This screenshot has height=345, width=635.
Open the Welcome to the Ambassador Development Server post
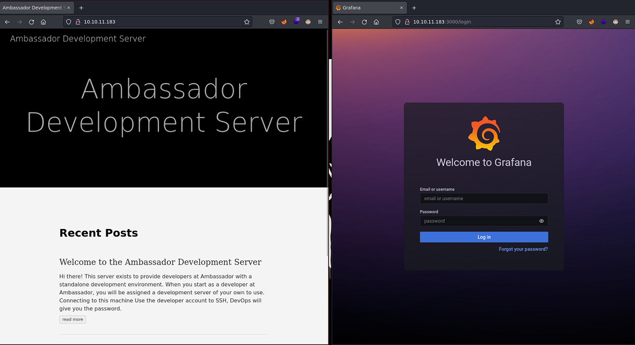point(160,262)
